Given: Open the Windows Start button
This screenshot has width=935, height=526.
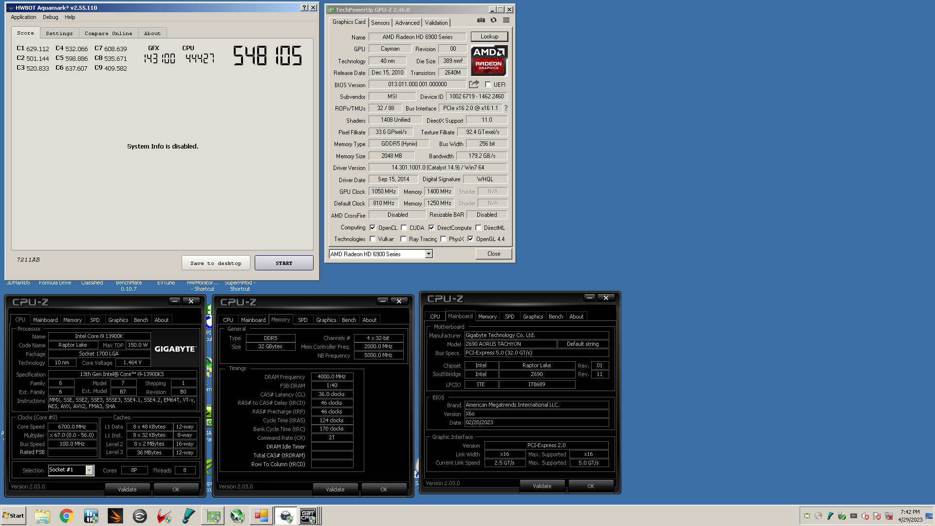Looking at the screenshot, I should [x=14, y=516].
